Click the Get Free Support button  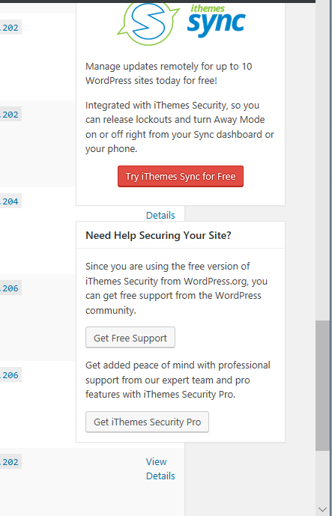130,337
